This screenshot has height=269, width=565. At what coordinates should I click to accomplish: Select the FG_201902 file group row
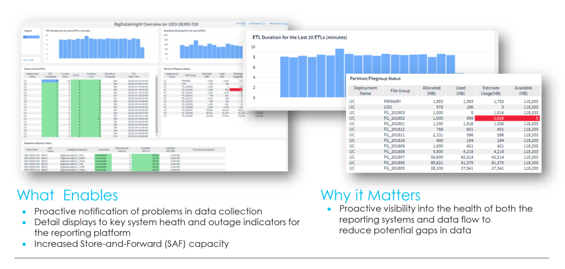click(396, 118)
